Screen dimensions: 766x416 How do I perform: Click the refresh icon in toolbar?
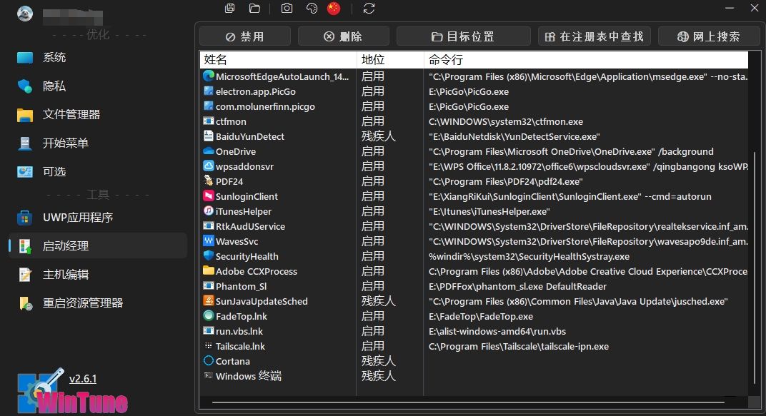click(x=369, y=9)
